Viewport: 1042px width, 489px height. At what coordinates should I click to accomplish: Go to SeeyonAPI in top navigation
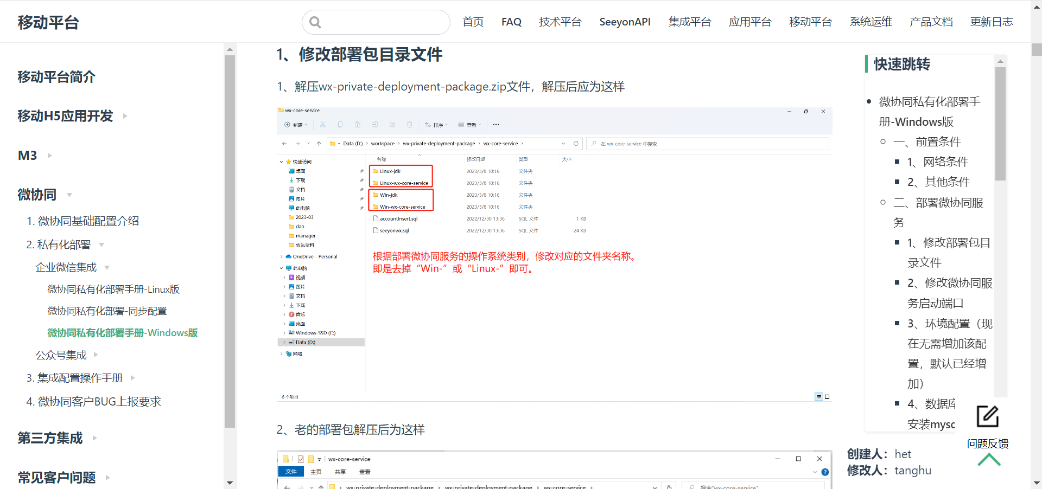pyautogui.click(x=625, y=22)
